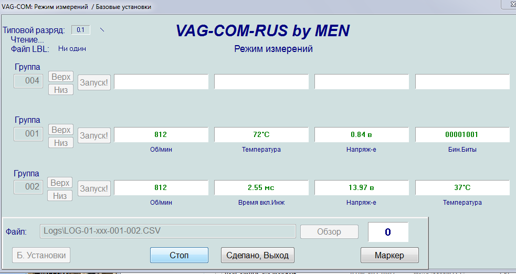This screenshot has height=274, width=516.
Task: Click the Ни один LBL file text
Action: click(x=72, y=48)
